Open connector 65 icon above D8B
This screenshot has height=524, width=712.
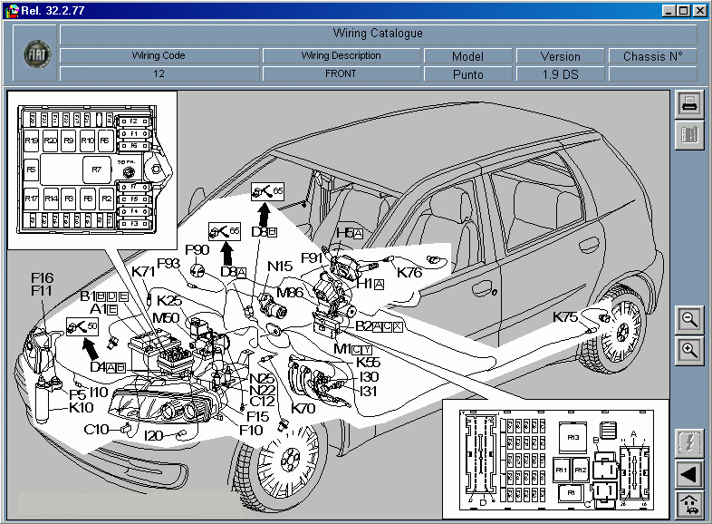267,192
